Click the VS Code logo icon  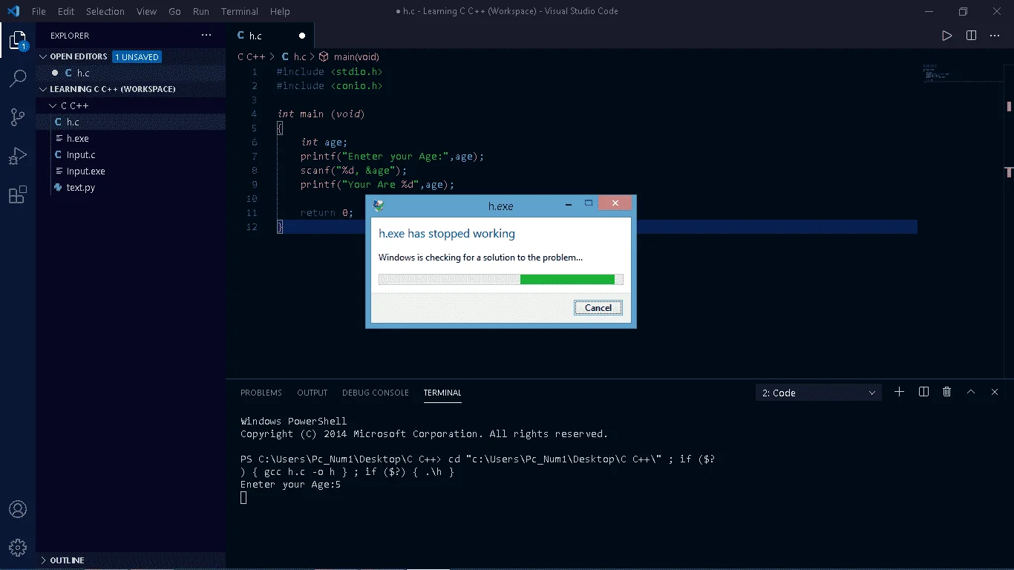13,11
